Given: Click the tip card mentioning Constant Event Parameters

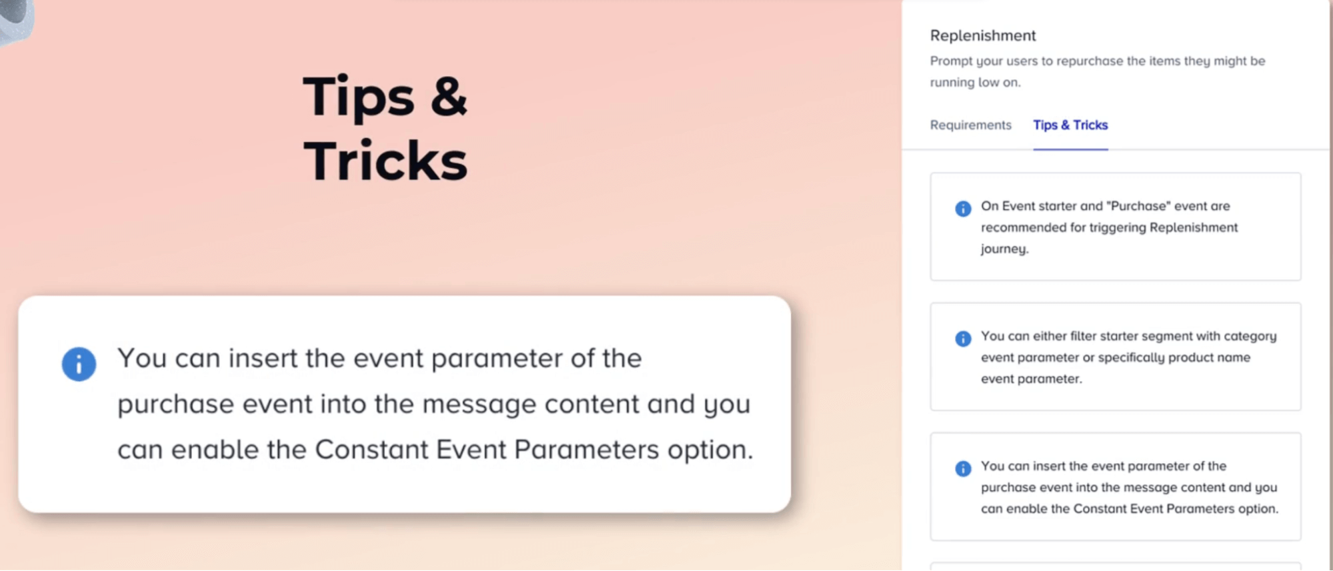Looking at the screenshot, I should [x=1114, y=488].
